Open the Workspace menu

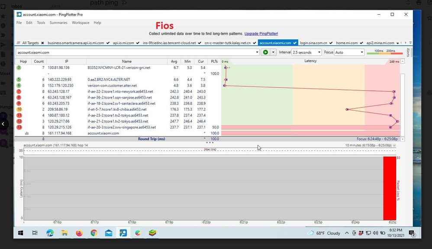point(81,22)
